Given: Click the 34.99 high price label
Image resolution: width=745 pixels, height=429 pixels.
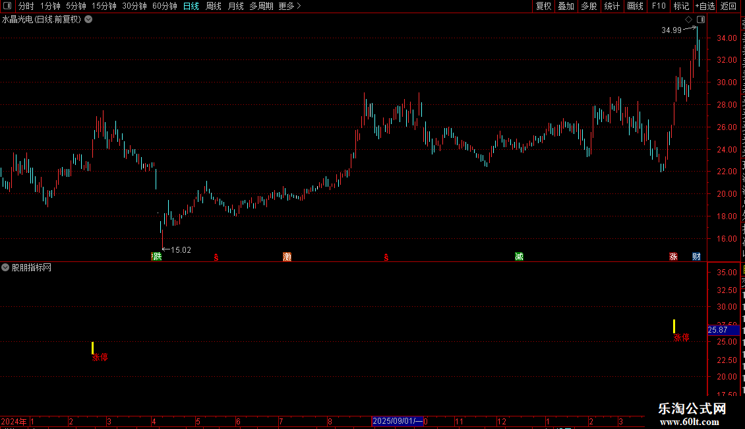Looking at the screenshot, I should [x=671, y=30].
